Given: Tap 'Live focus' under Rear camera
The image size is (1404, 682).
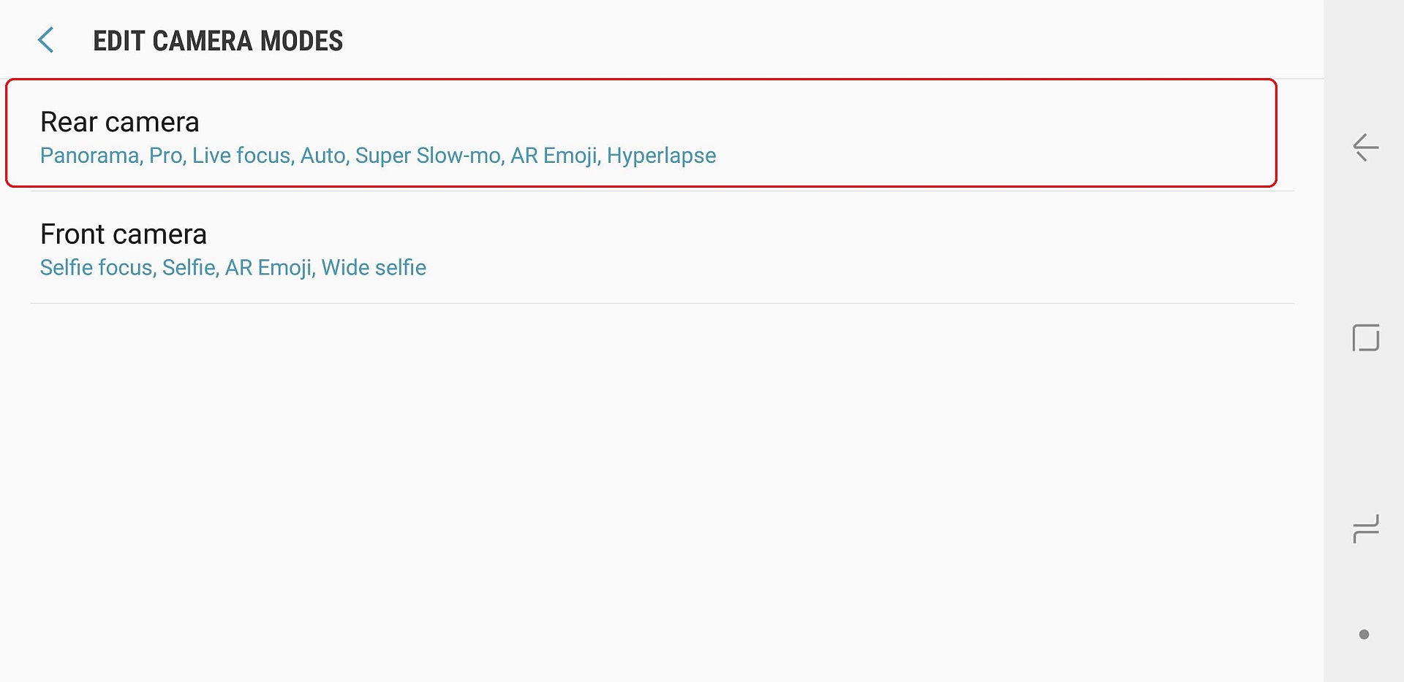Looking at the screenshot, I should click(241, 156).
